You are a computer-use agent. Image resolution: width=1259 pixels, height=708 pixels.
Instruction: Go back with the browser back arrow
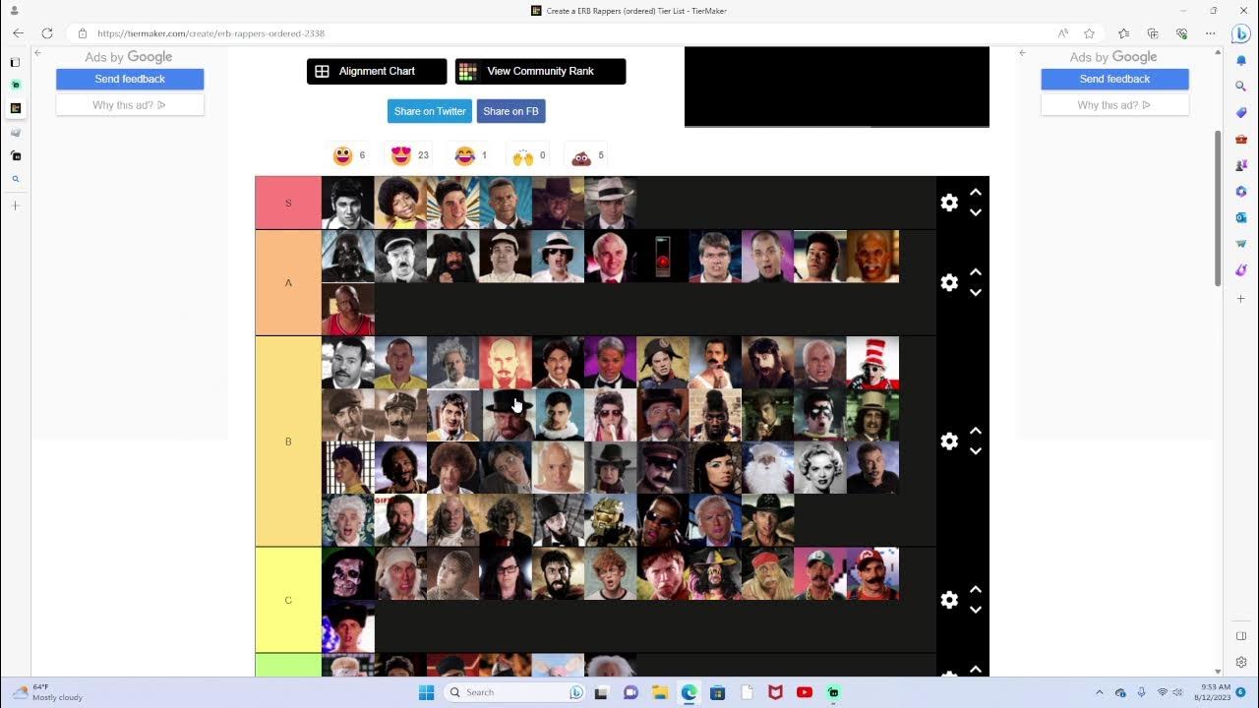click(18, 33)
